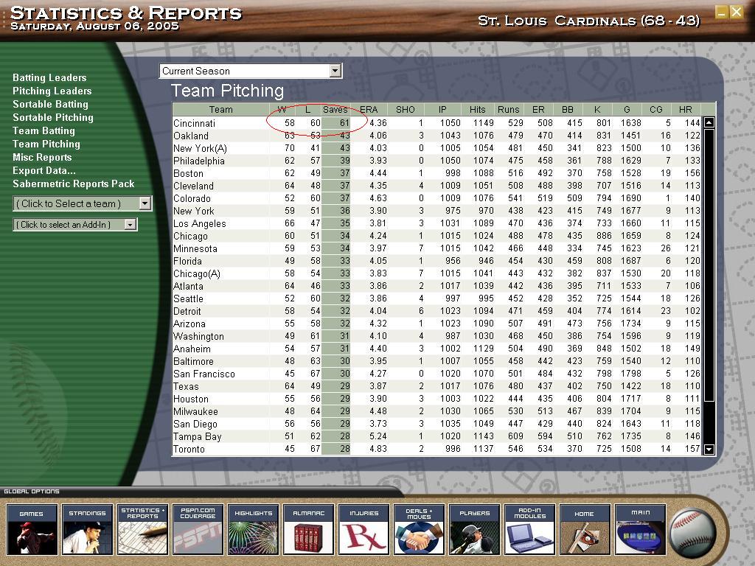Image resolution: width=755 pixels, height=566 pixels.
Task: Sort table by SHO column header
Action: point(406,109)
